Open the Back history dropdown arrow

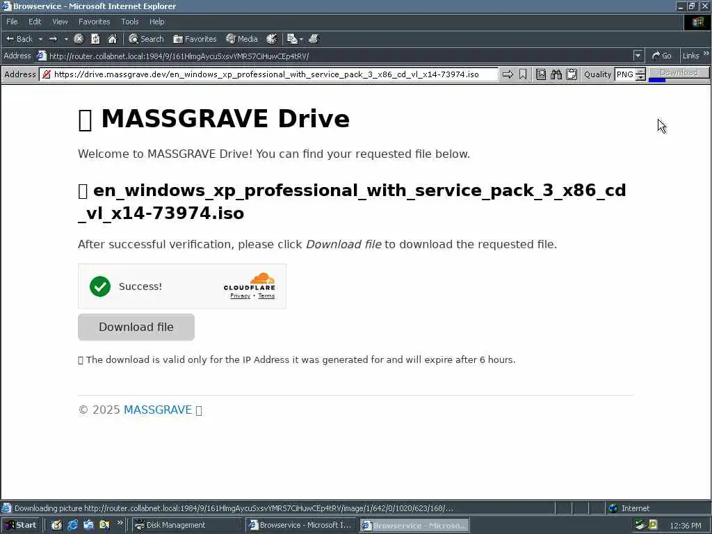tap(40, 39)
